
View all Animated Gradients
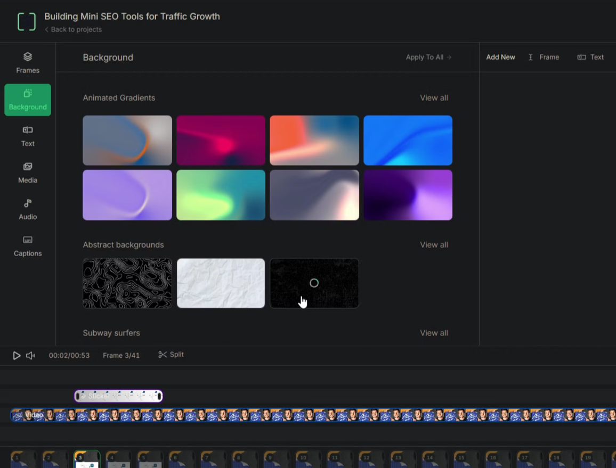434,97
